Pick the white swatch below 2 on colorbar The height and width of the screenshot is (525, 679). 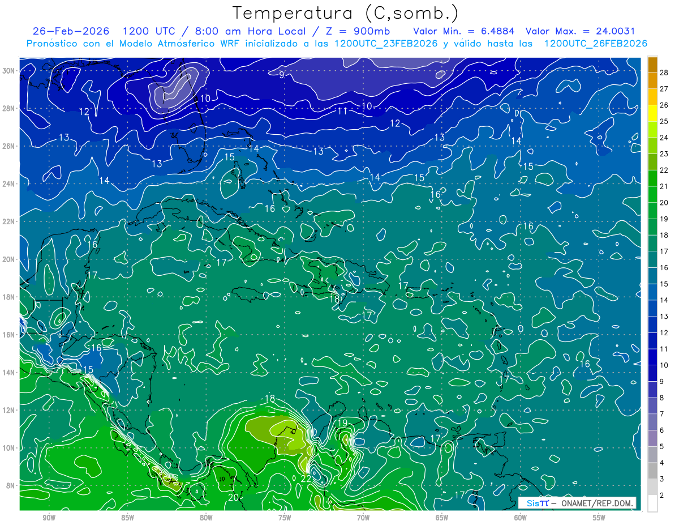653,503
